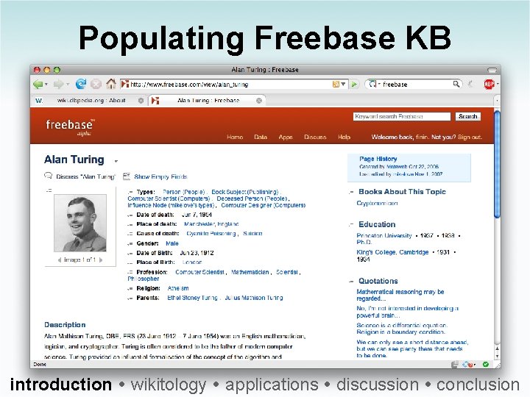Click the Philosopher profession link
Image resolution: width=530 pixels, height=397 pixels.
coord(144,279)
